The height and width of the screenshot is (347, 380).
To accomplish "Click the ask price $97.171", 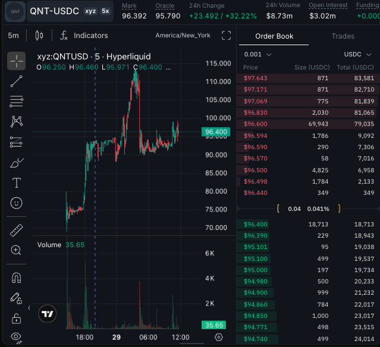I will tap(256, 90).
